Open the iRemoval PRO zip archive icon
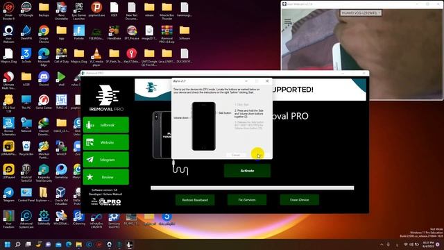The image size is (444, 250). [x=166, y=34]
